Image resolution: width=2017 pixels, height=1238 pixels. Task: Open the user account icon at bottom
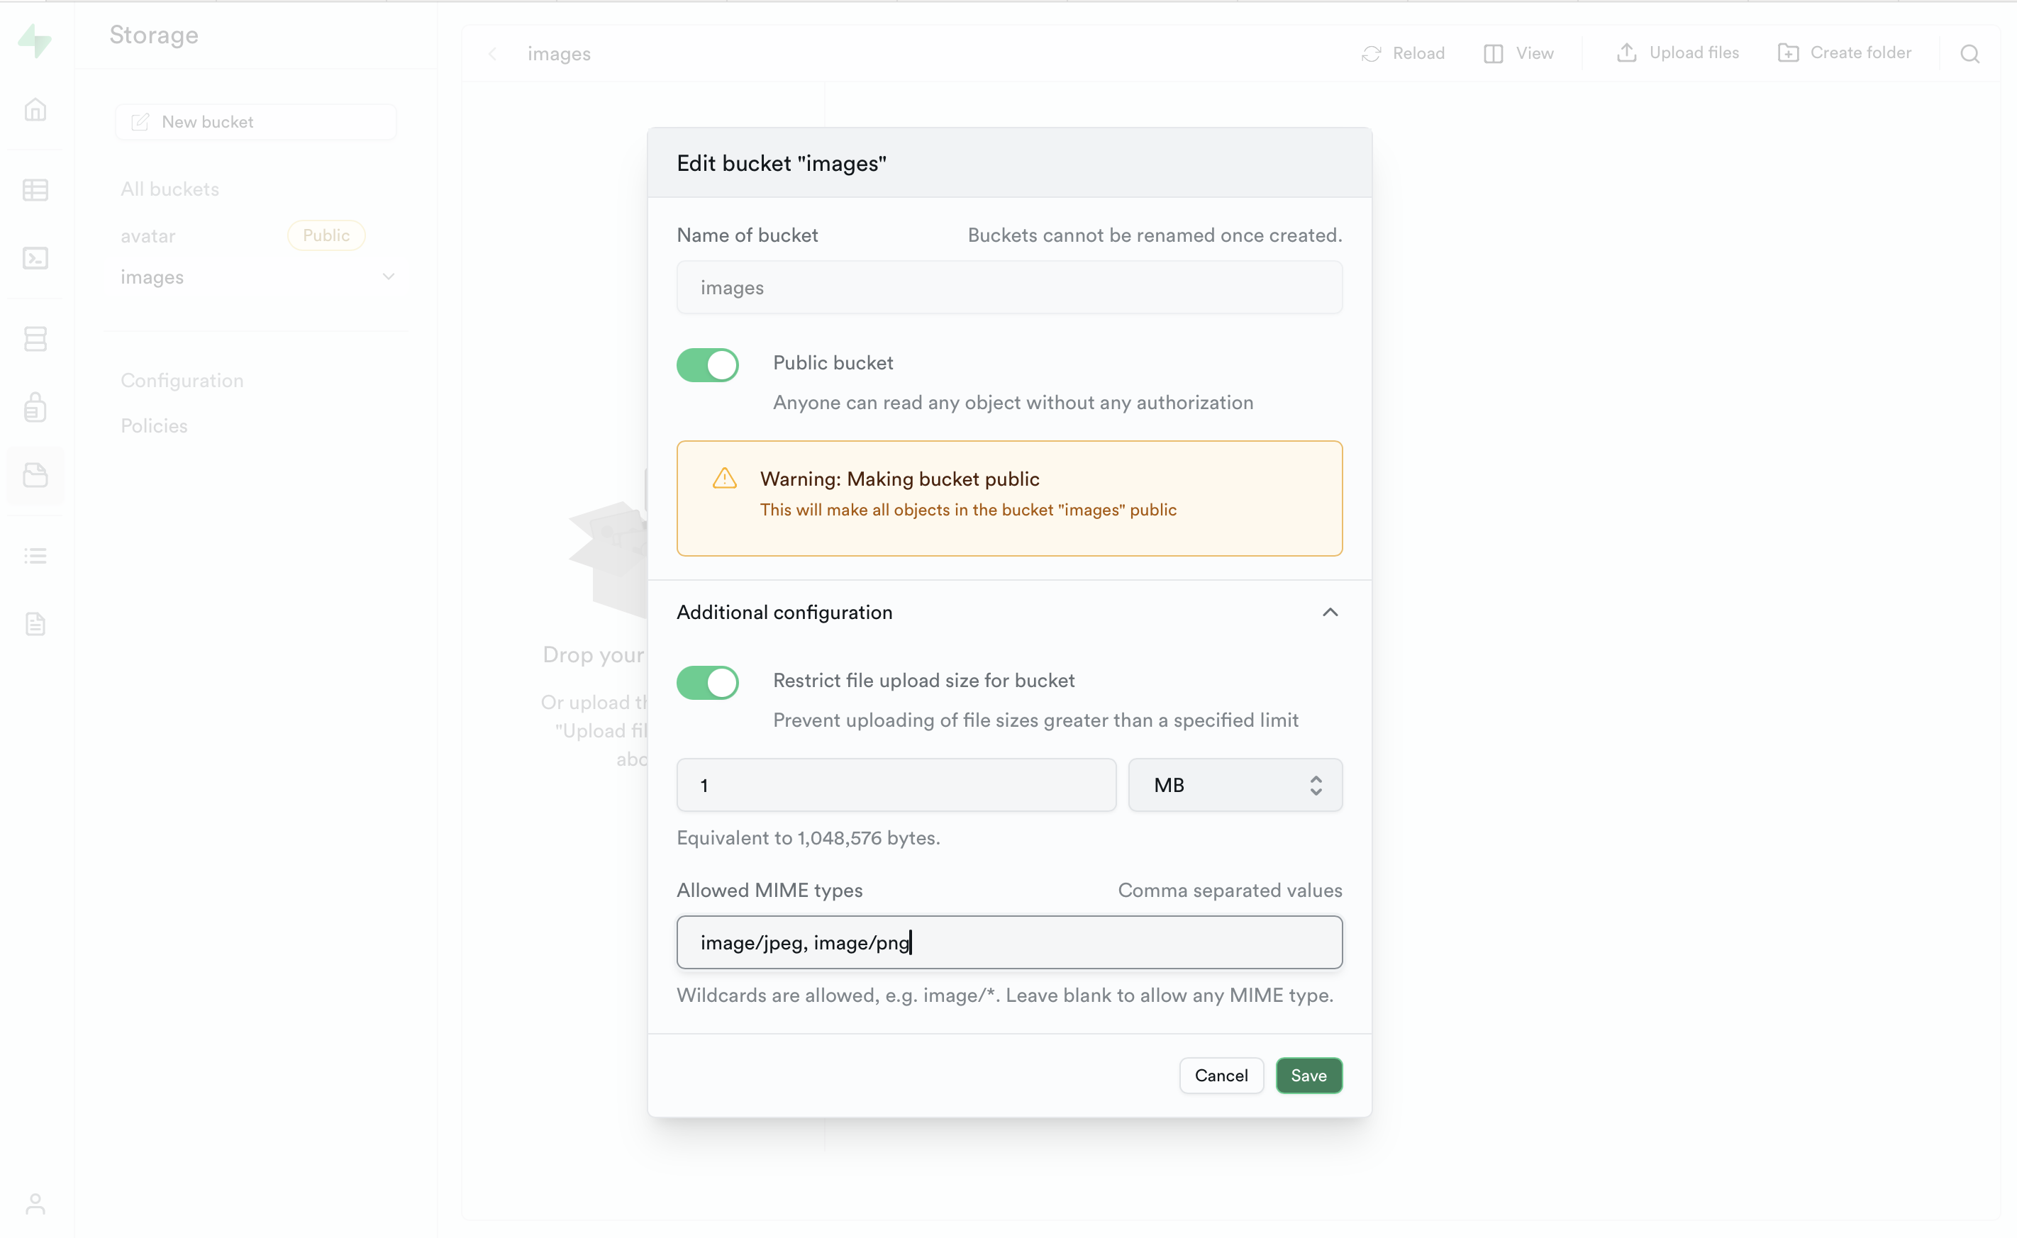click(x=35, y=1203)
